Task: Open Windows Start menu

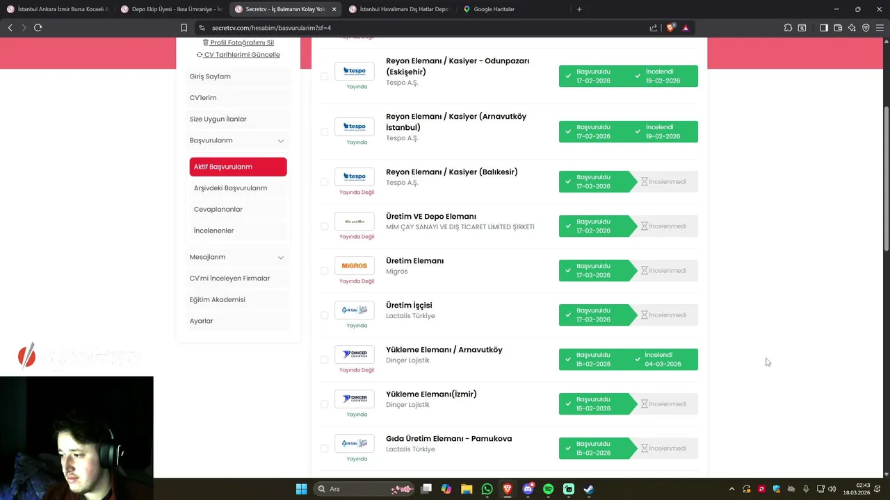Action: pyautogui.click(x=301, y=489)
